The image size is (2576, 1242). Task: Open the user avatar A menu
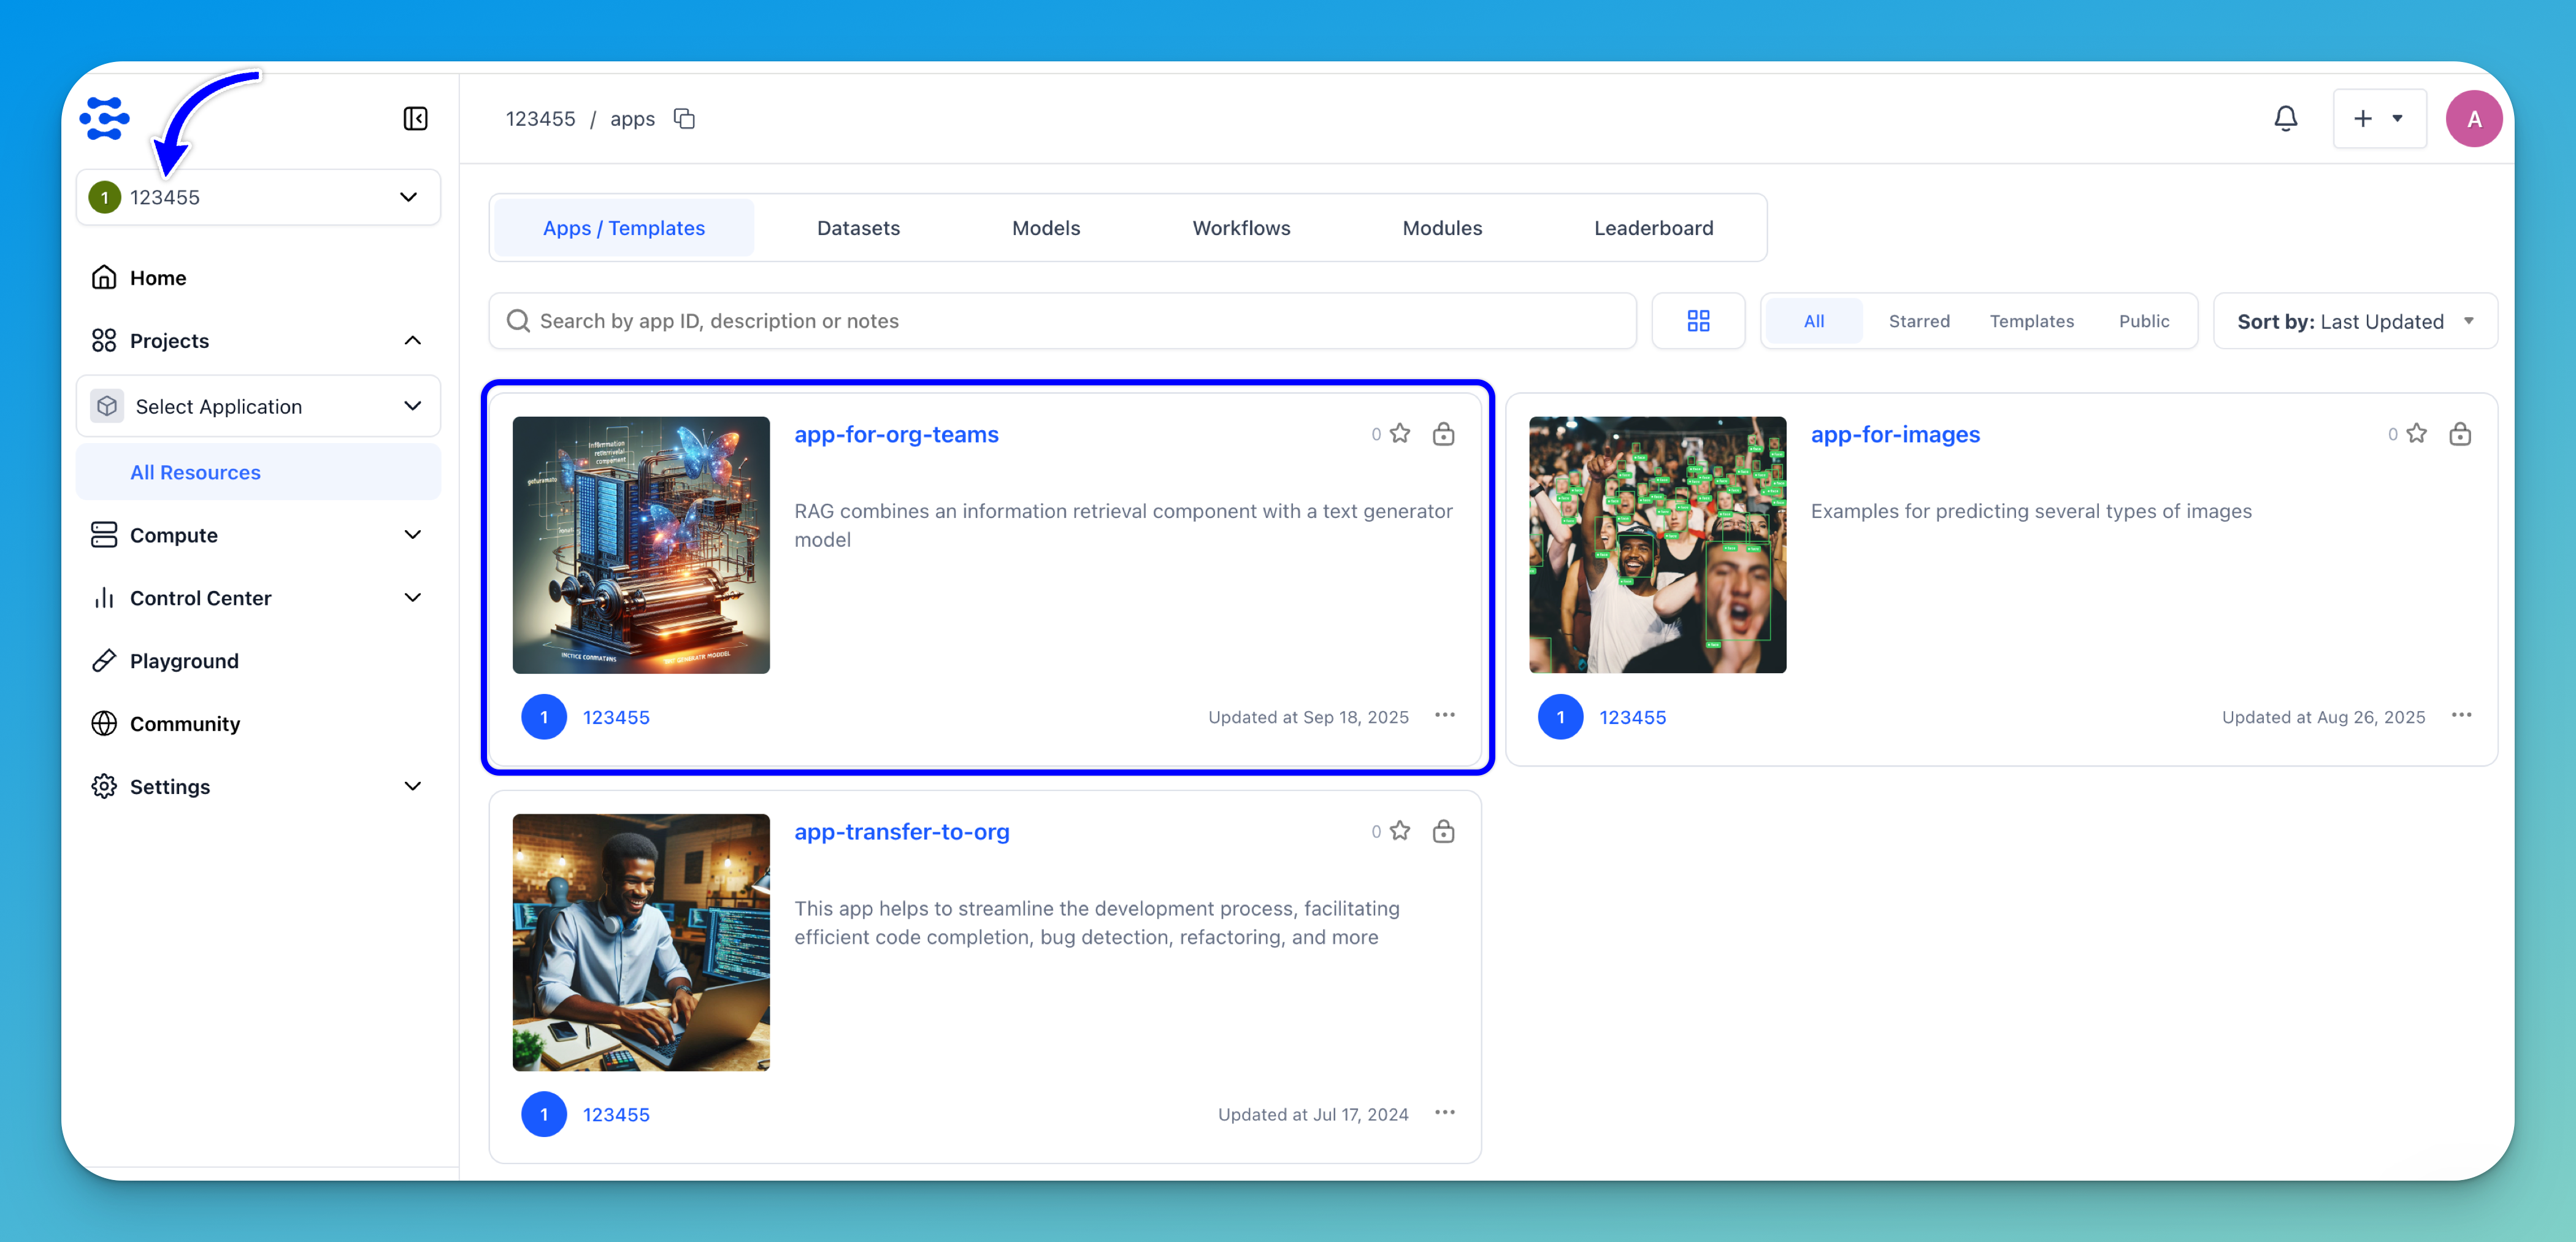[2473, 119]
